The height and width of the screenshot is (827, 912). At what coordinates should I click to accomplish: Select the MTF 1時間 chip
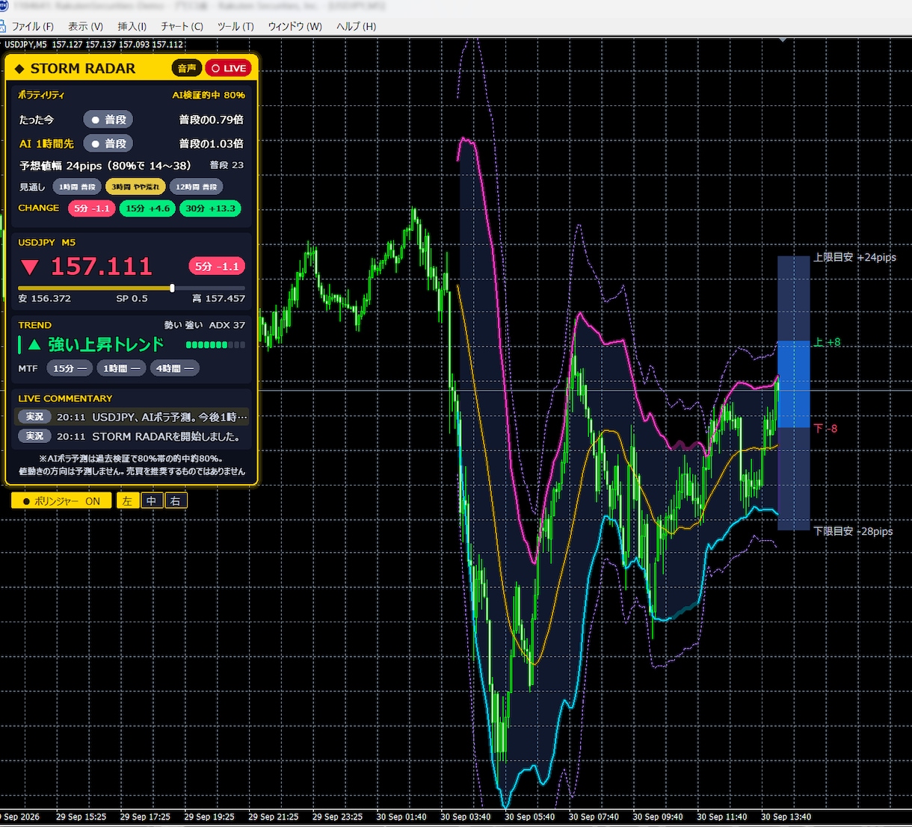pyautogui.click(x=121, y=368)
